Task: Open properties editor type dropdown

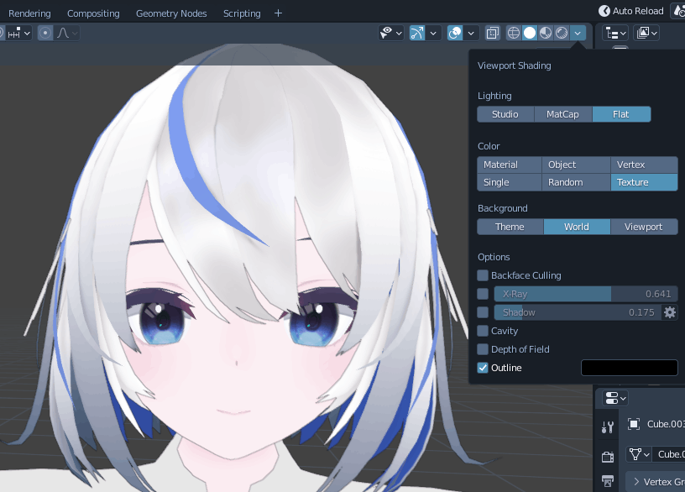Action: point(615,399)
